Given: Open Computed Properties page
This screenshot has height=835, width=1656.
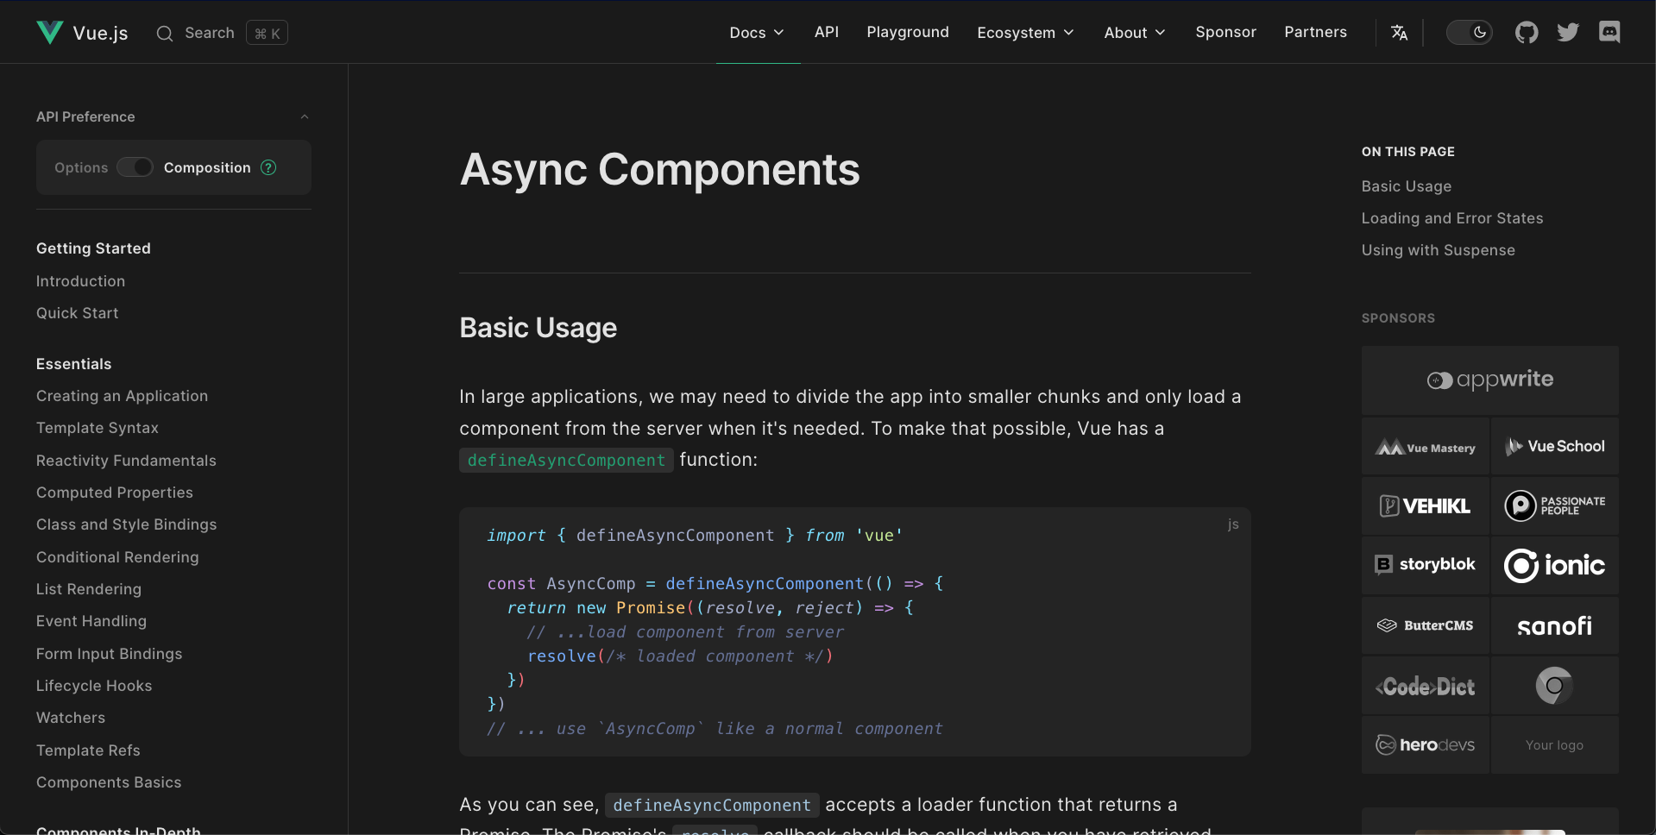Looking at the screenshot, I should tap(115, 493).
